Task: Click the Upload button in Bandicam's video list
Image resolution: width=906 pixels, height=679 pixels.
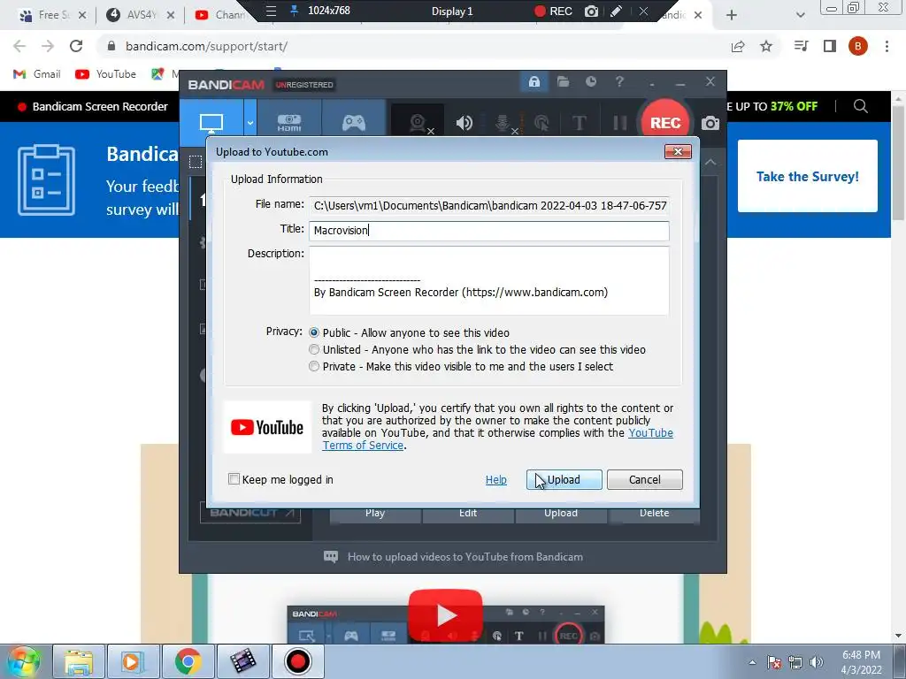Action: point(560,514)
